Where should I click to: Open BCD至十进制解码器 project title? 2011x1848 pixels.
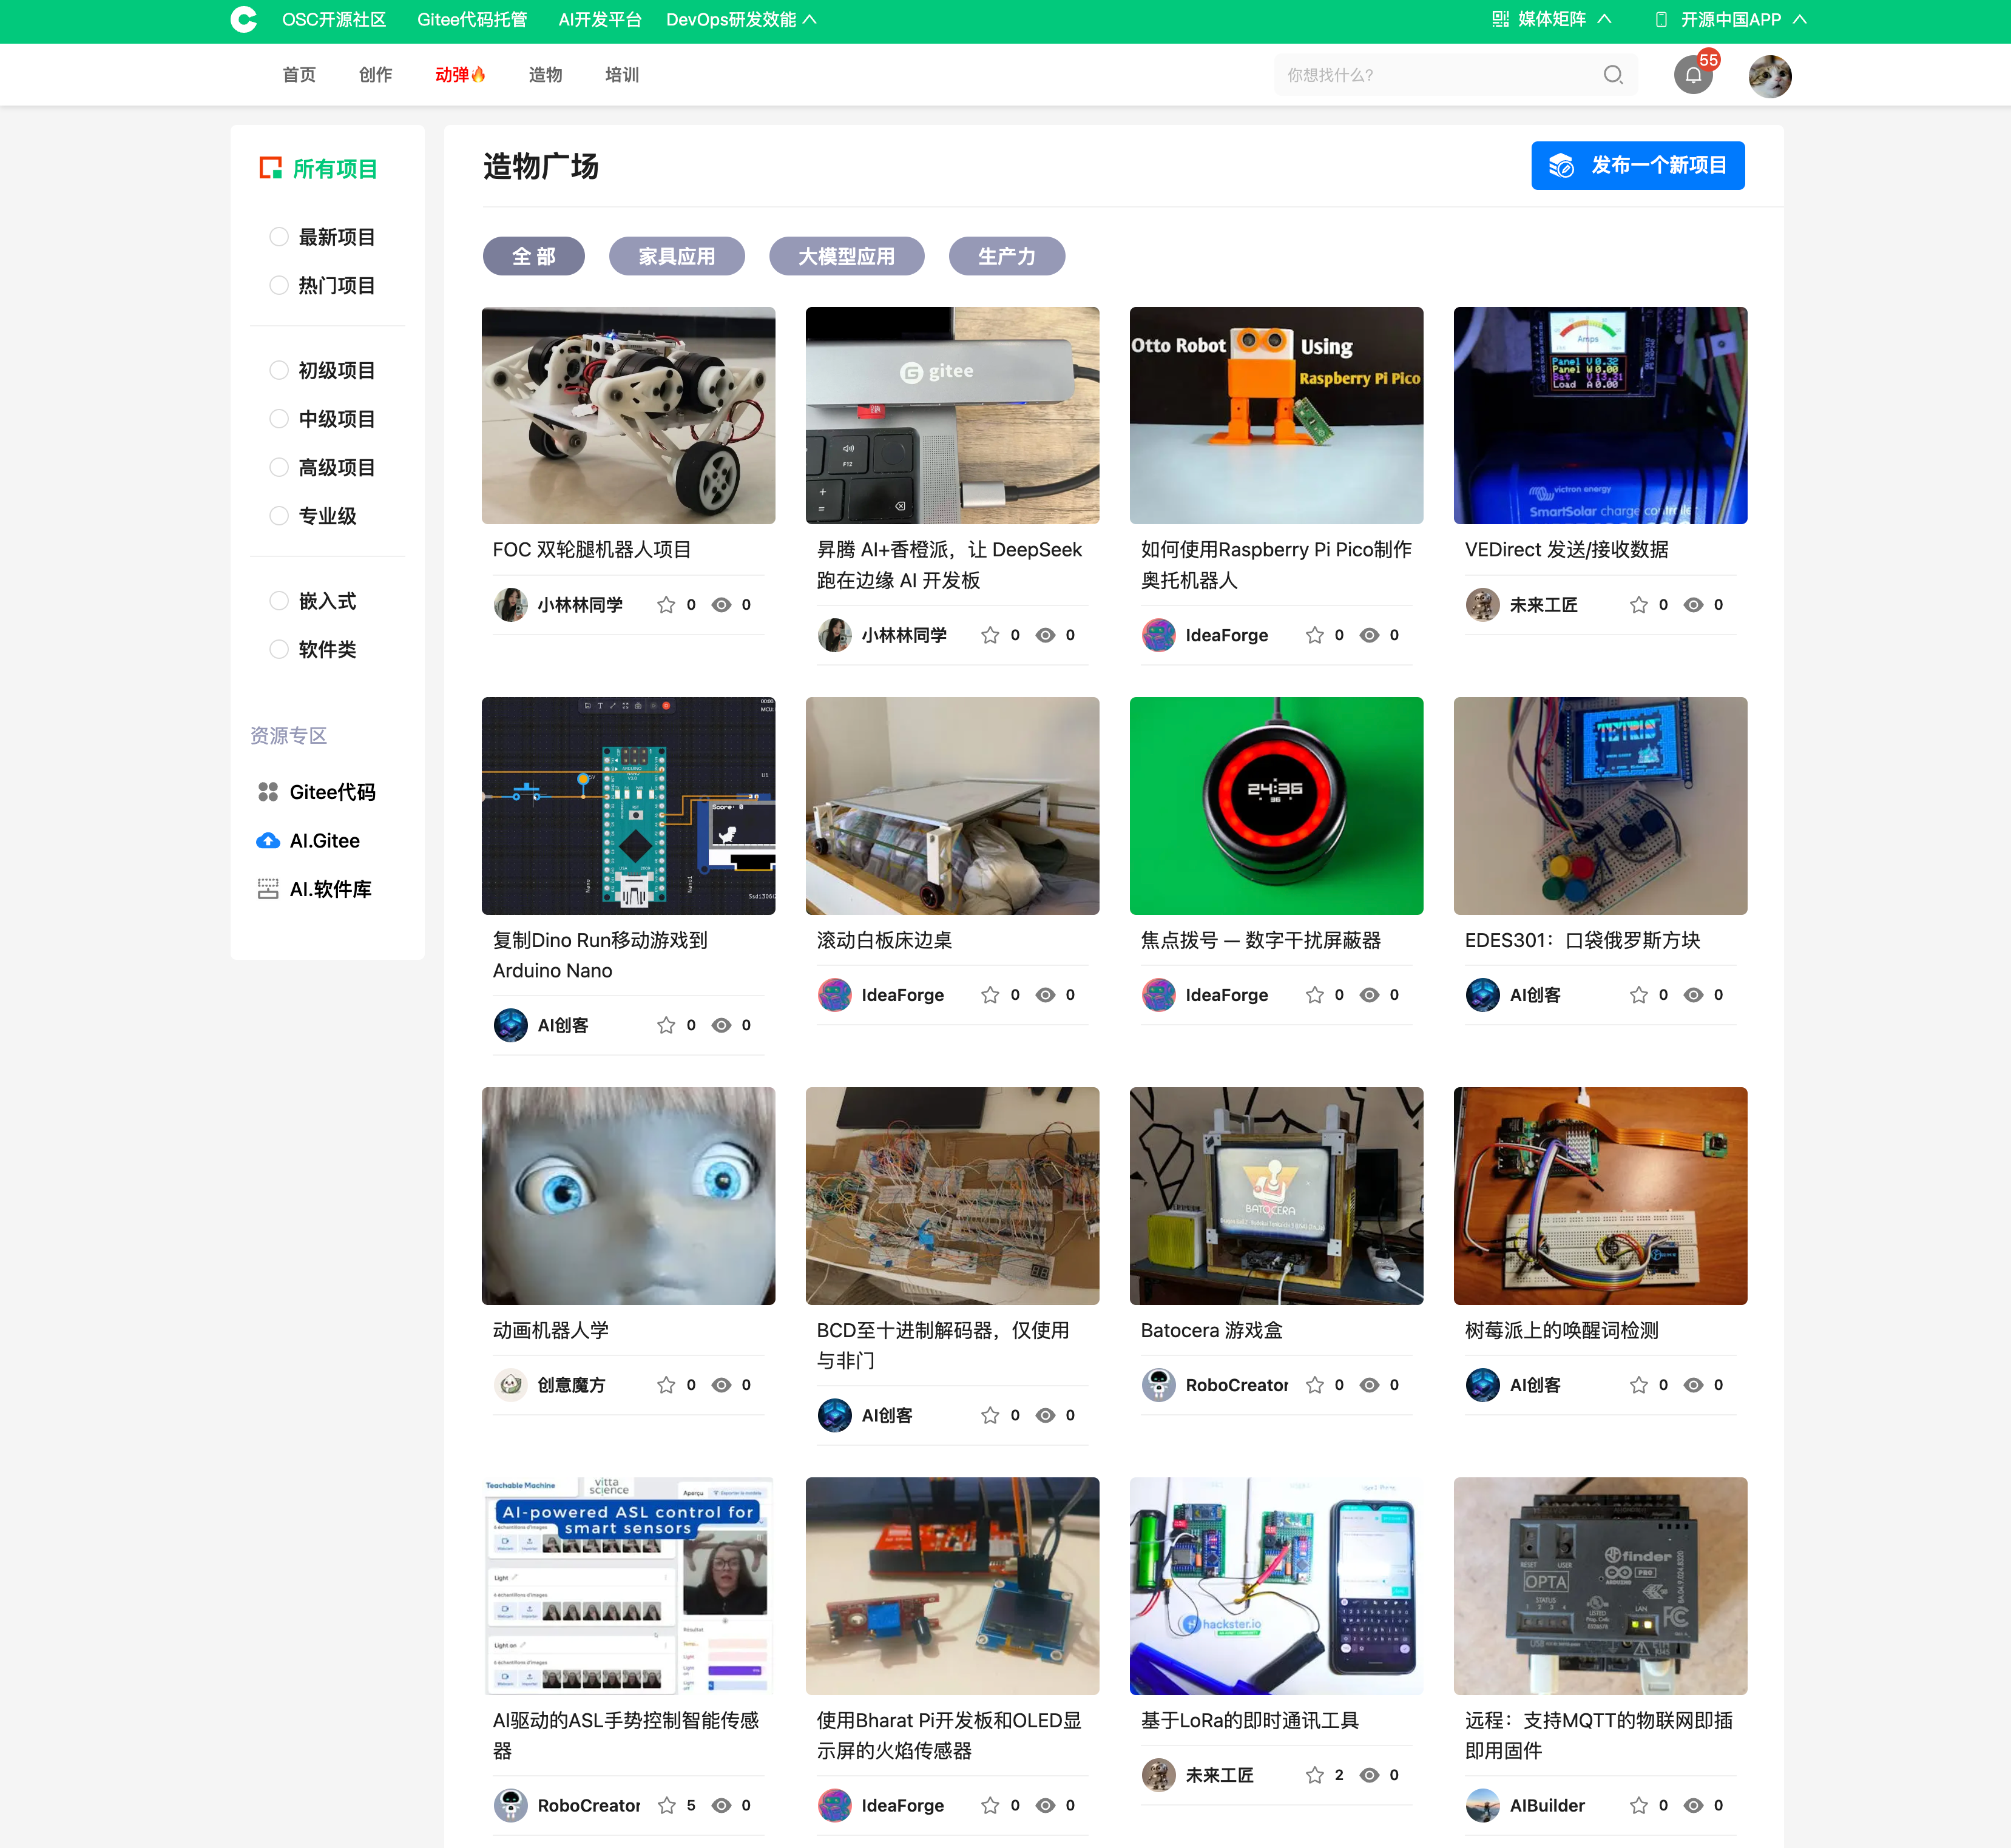(x=943, y=1345)
